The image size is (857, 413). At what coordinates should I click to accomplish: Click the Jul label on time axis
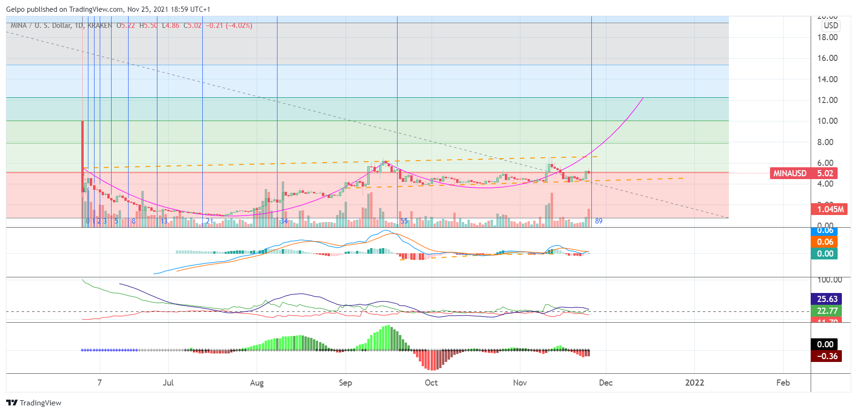point(168,383)
